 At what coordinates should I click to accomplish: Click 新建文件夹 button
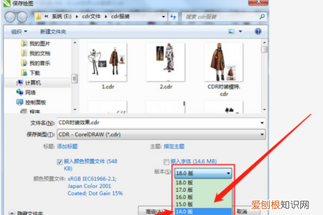53,32
